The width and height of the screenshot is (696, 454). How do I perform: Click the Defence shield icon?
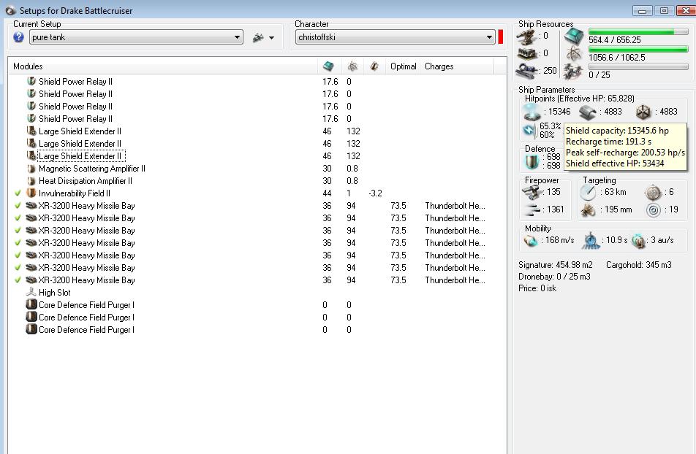tap(532, 161)
